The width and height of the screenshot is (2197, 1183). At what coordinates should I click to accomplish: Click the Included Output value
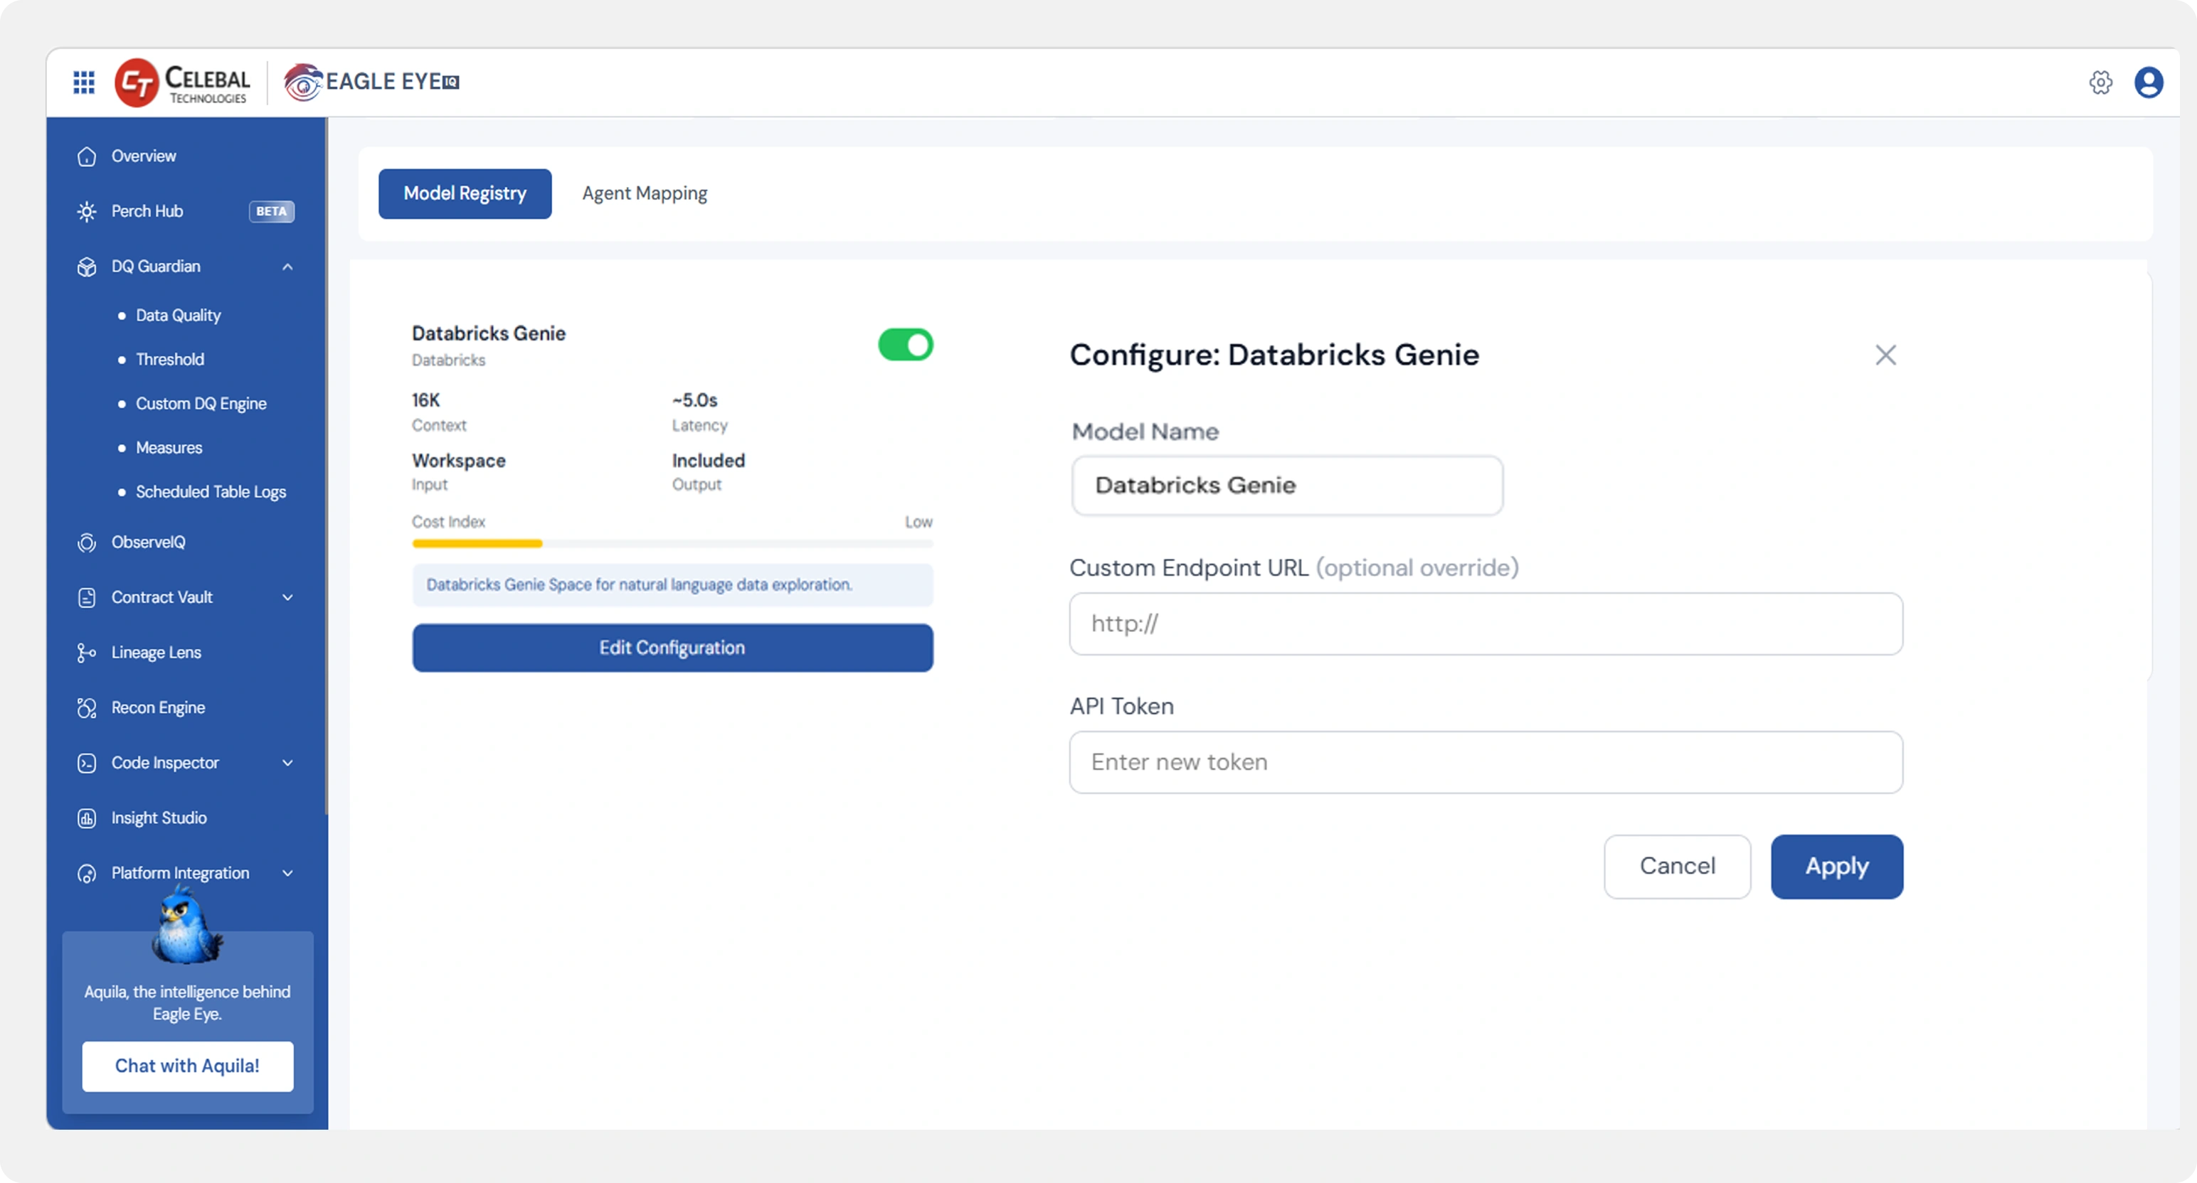[x=708, y=461]
